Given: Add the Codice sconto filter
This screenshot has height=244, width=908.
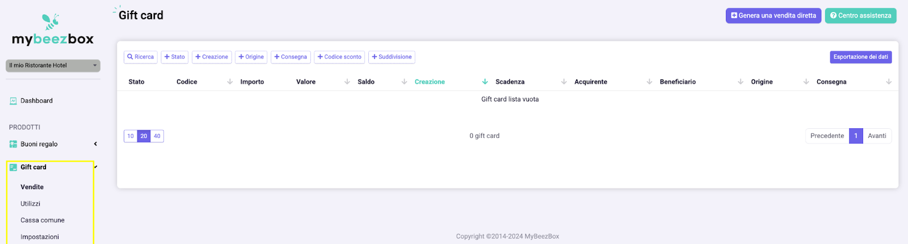Looking at the screenshot, I should click(339, 57).
